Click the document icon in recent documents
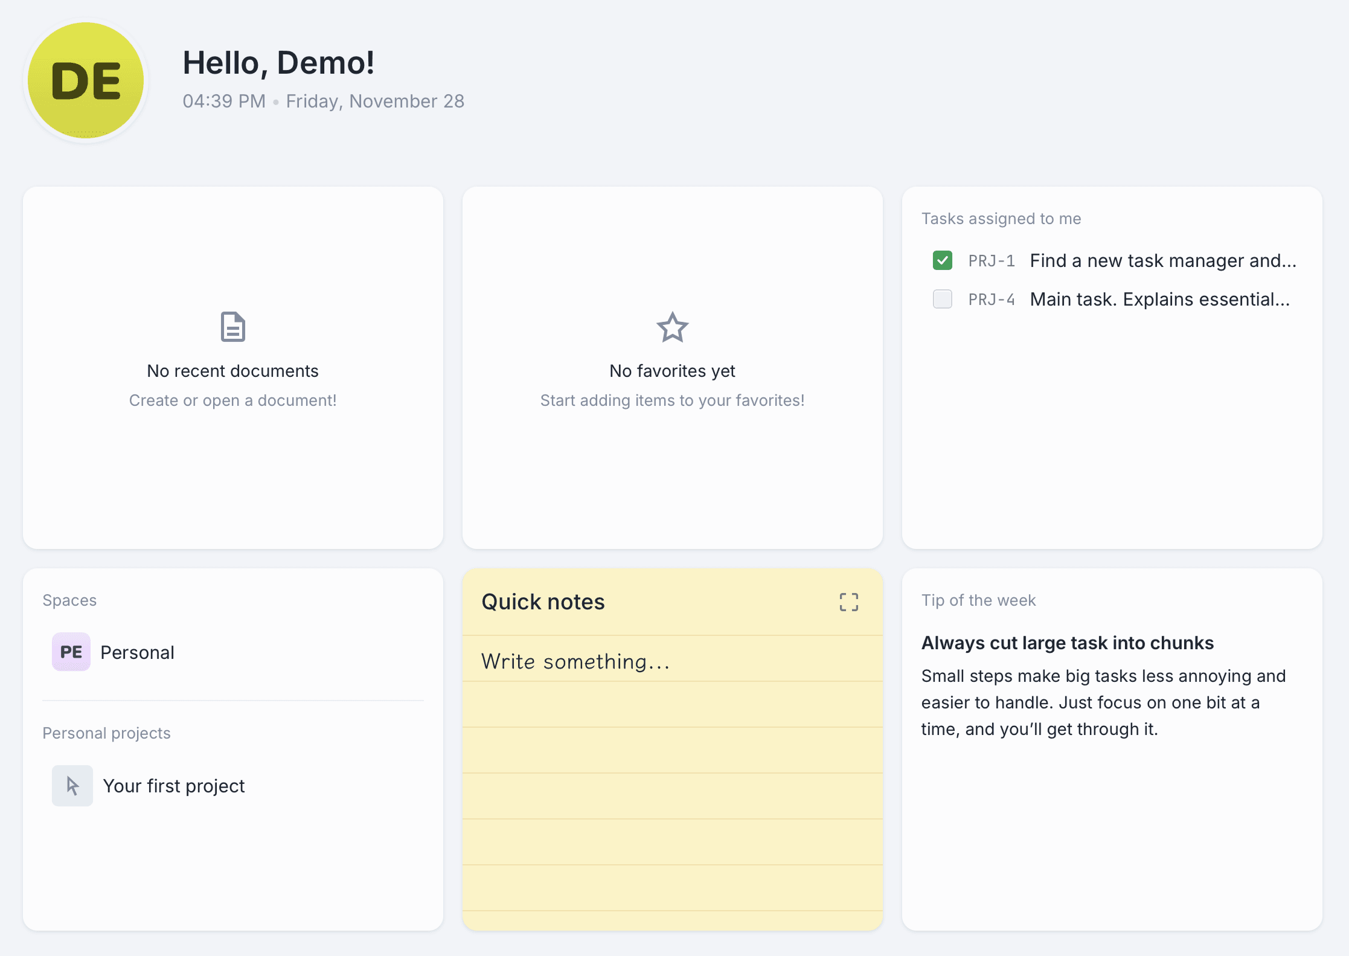This screenshot has height=956, width=1349. point(232,327)
